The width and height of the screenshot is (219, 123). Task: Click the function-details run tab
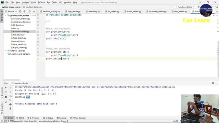(21, 83)
